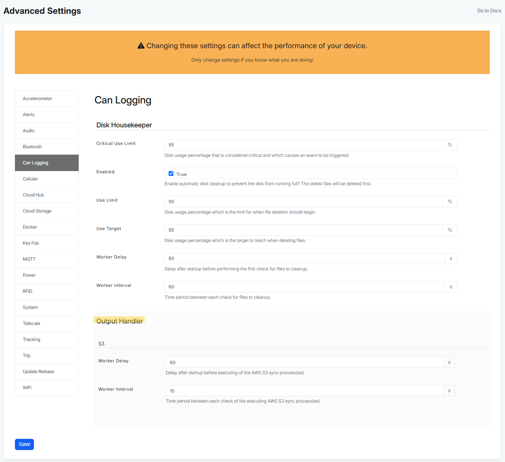Viewport: 505px width, 462px height.
Task: Focus the Disk Housekeeper Worker Interval field
Action: tap(305, 287)
